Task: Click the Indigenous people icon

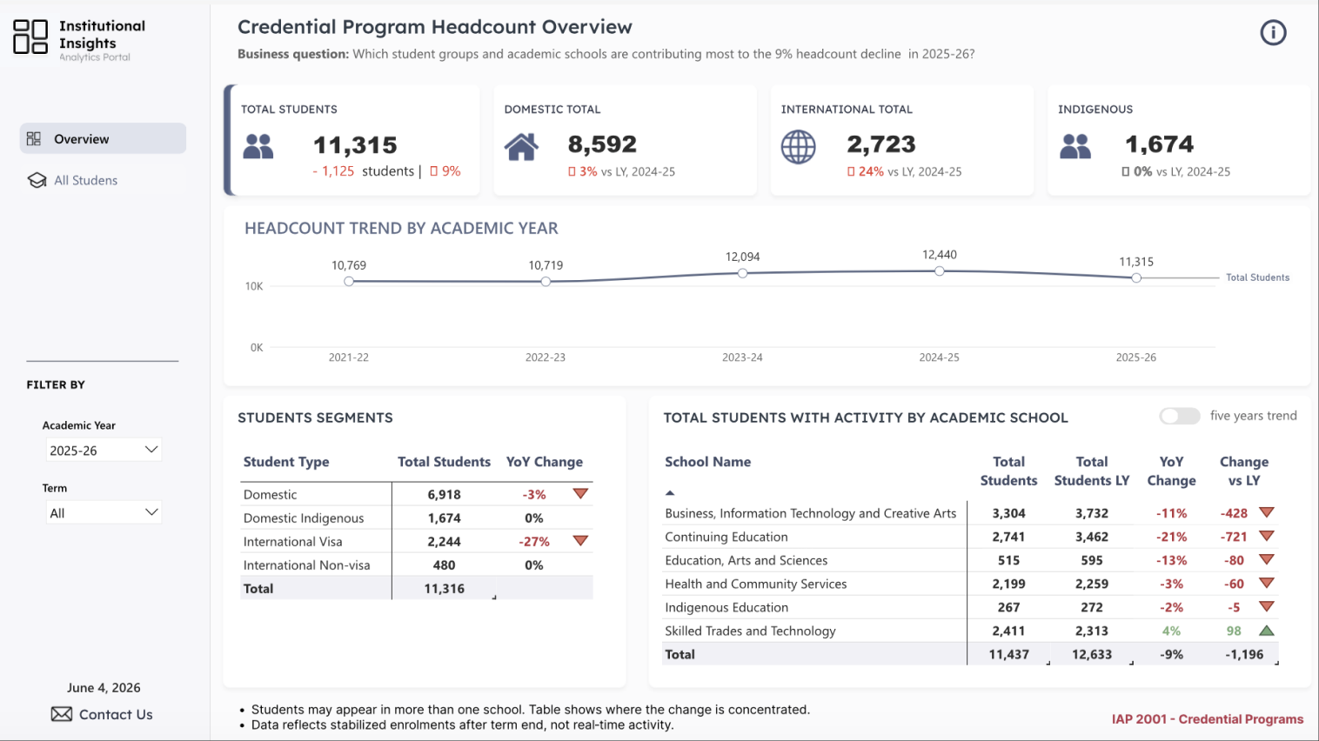Action: coord(1075,146)
